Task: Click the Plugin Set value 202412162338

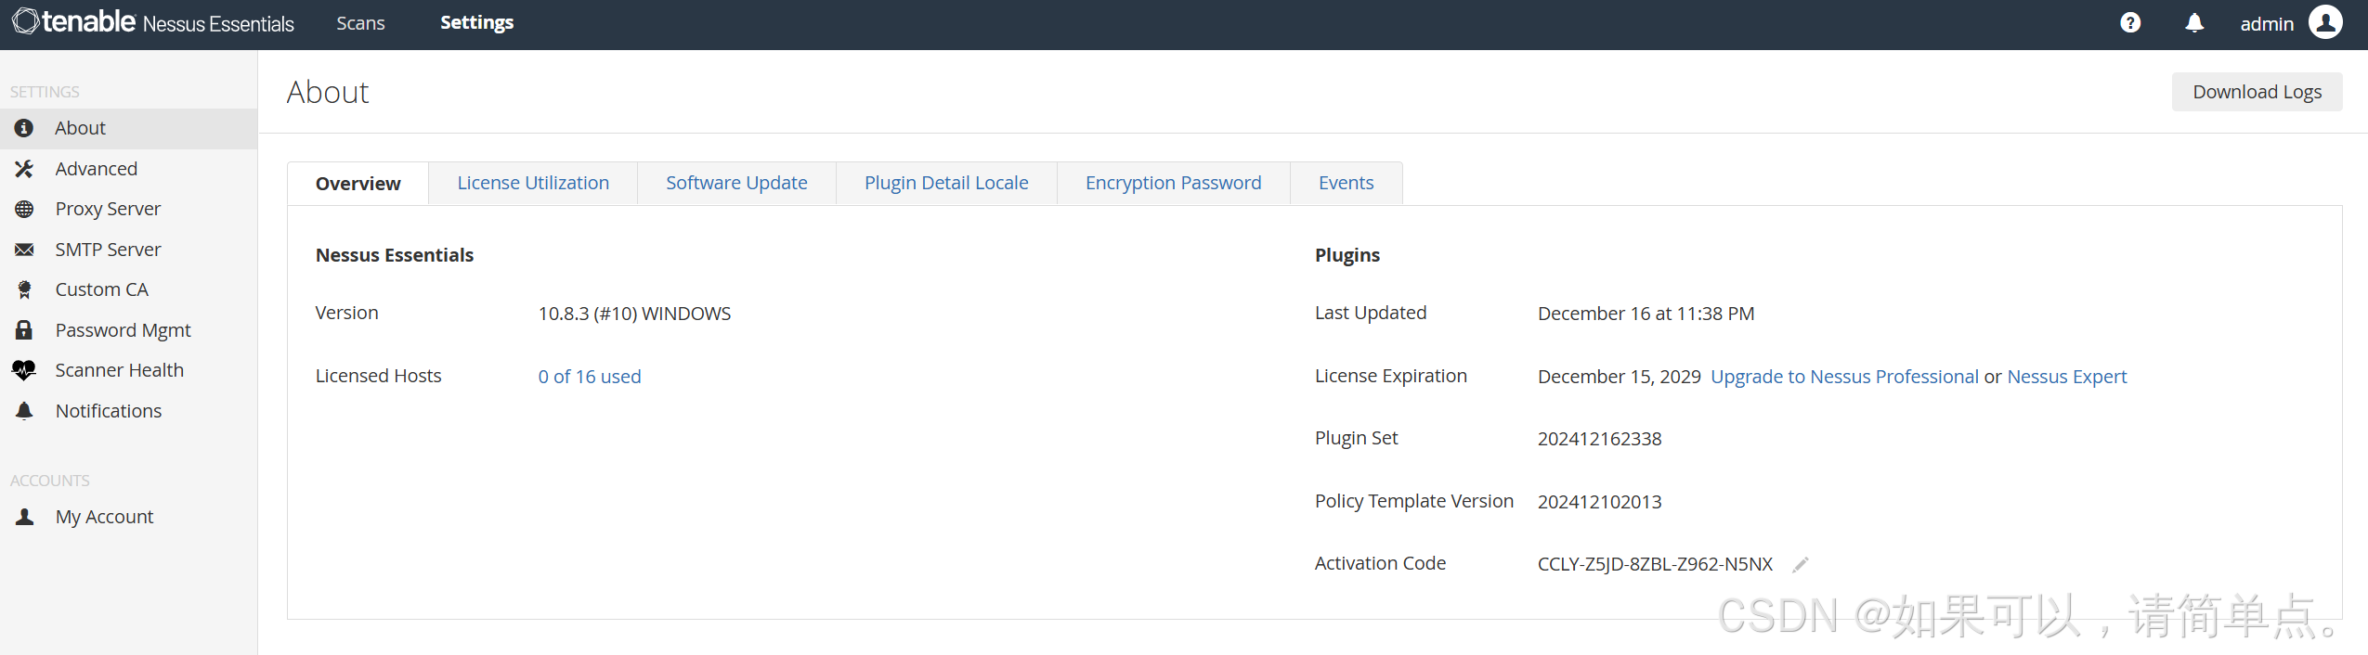Action: click(1599, 439)
